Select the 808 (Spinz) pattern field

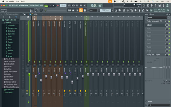pos(106,10)
